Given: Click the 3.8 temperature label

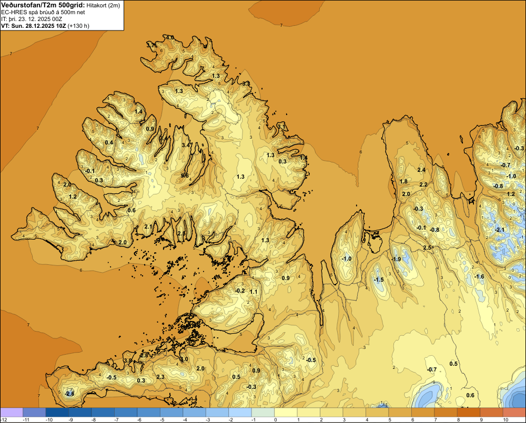Looking at the screenshot, I should tap(128, 360).
